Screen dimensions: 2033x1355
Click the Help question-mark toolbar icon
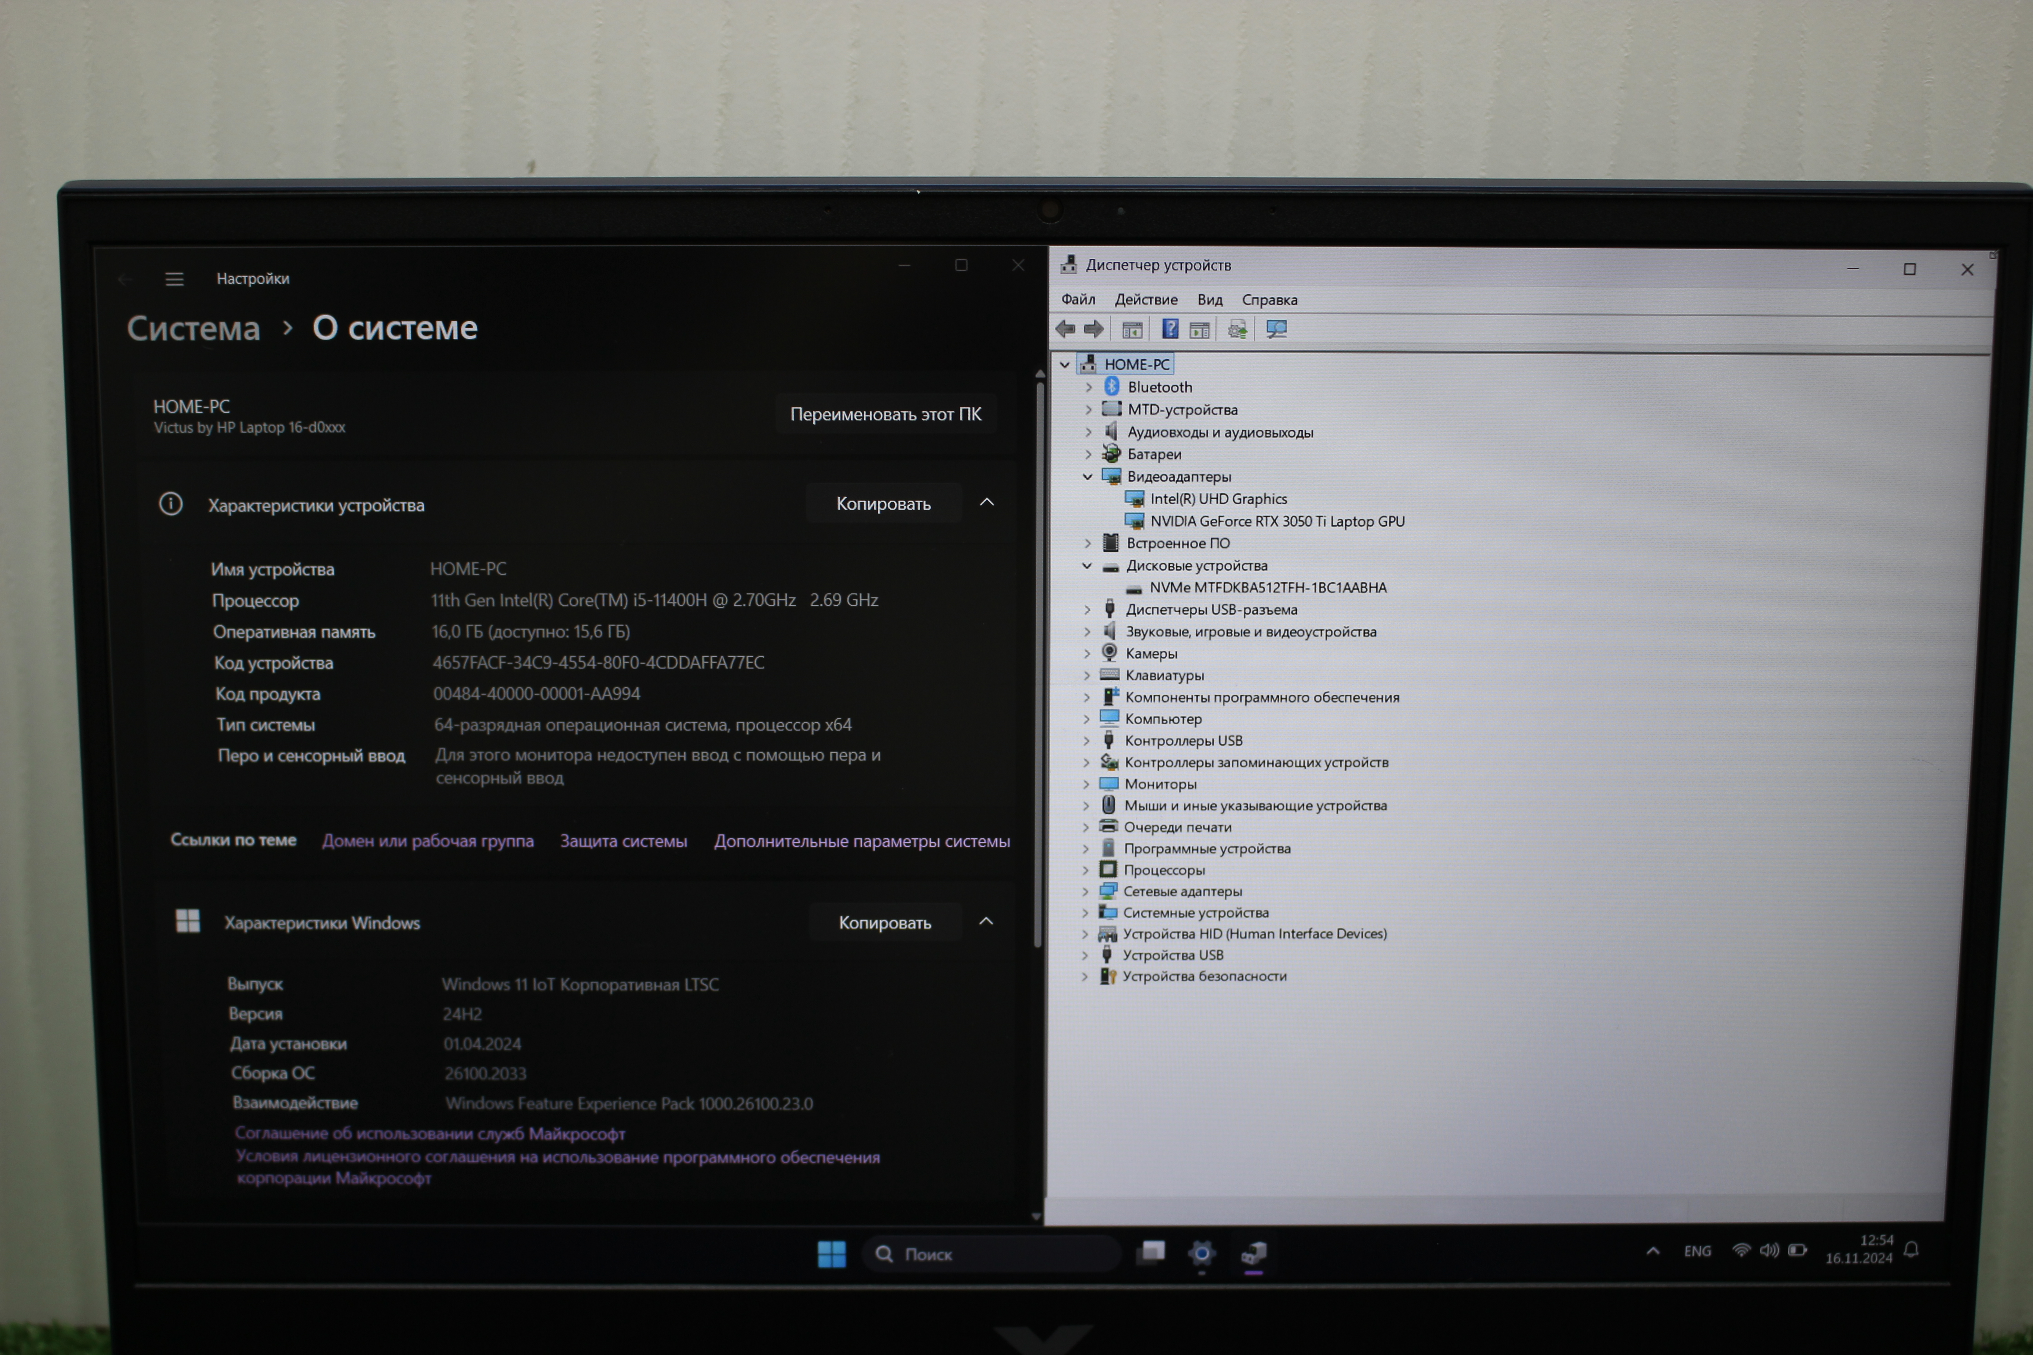pos(1169,329)
